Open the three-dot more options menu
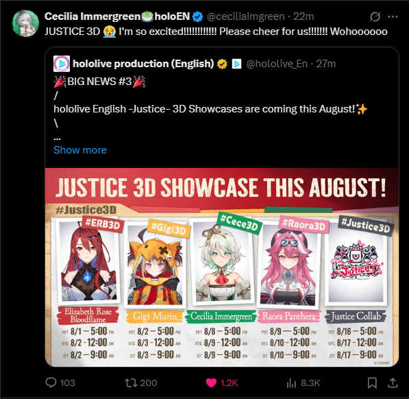 pyautogui.click(x=393, y=17)
